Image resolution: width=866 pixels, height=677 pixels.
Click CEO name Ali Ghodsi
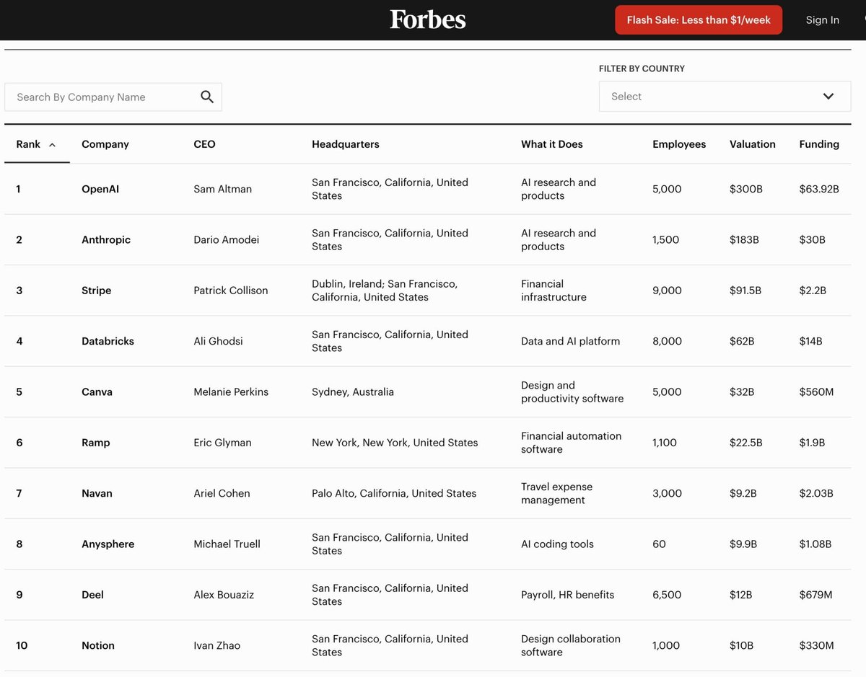point(218,341)
